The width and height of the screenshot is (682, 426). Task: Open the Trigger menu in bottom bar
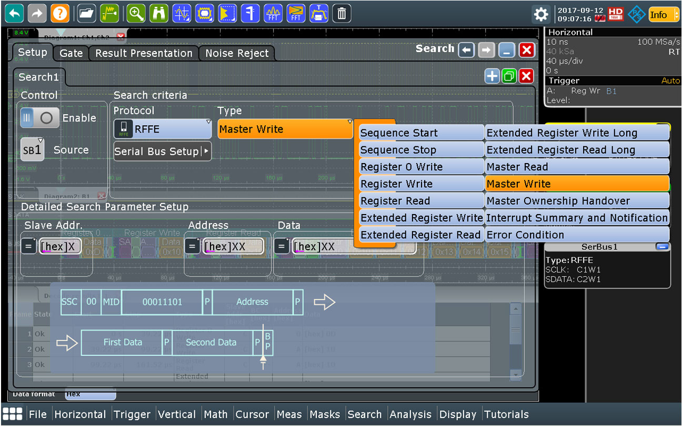[132, 414]
